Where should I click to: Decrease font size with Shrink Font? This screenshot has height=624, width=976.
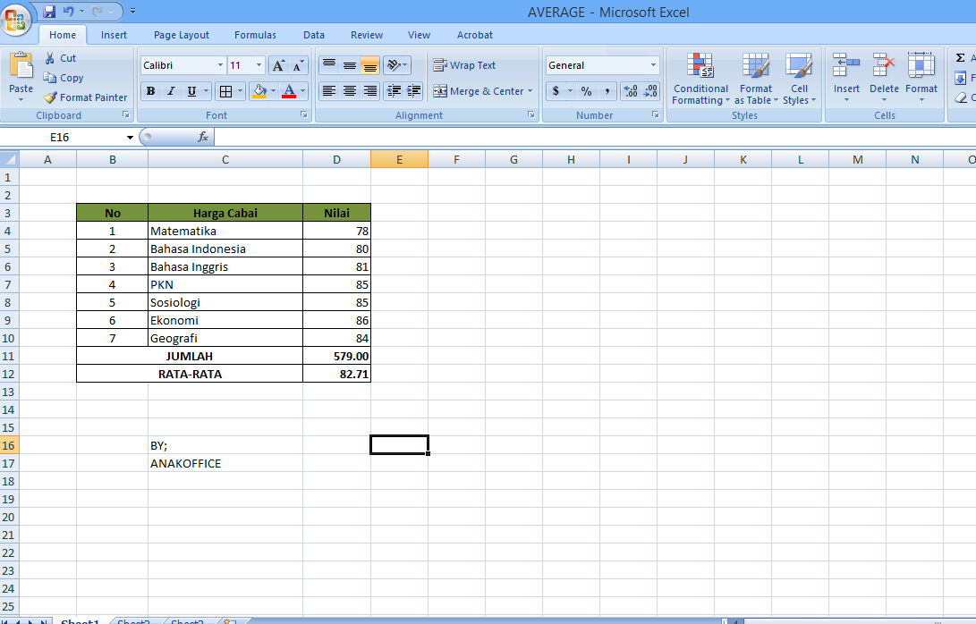tap(298, 65)
